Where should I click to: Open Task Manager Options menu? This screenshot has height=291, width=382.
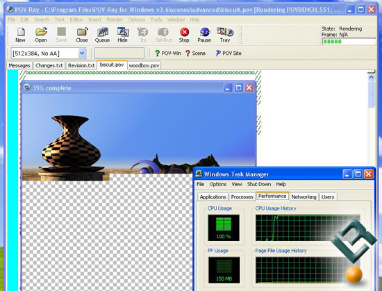point(218,184)
